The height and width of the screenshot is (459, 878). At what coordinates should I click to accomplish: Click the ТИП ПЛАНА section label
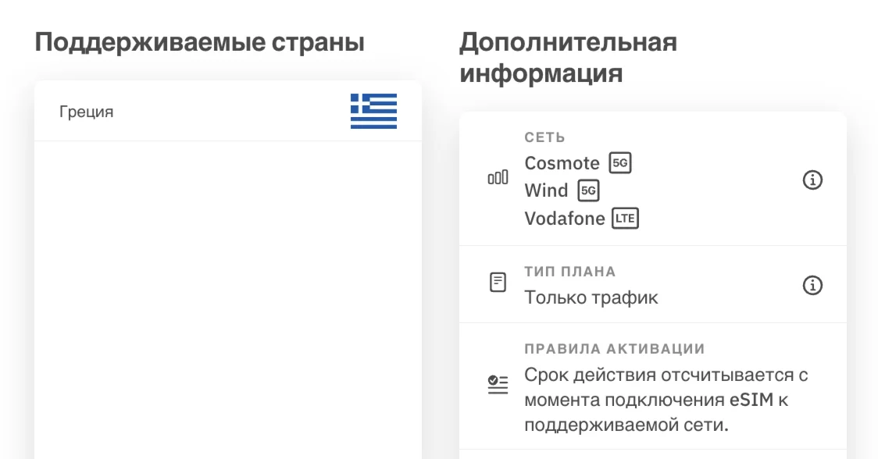569,272
